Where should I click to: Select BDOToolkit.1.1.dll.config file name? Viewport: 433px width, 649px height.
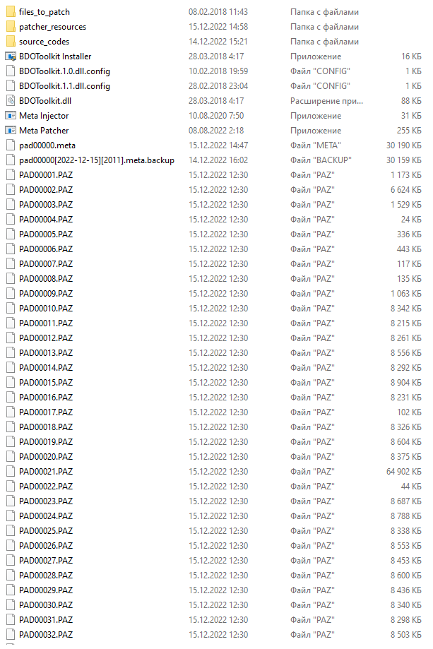[64, 86]
